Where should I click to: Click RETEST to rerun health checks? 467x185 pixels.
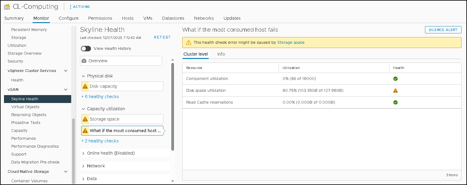click(x=162, y=37)
